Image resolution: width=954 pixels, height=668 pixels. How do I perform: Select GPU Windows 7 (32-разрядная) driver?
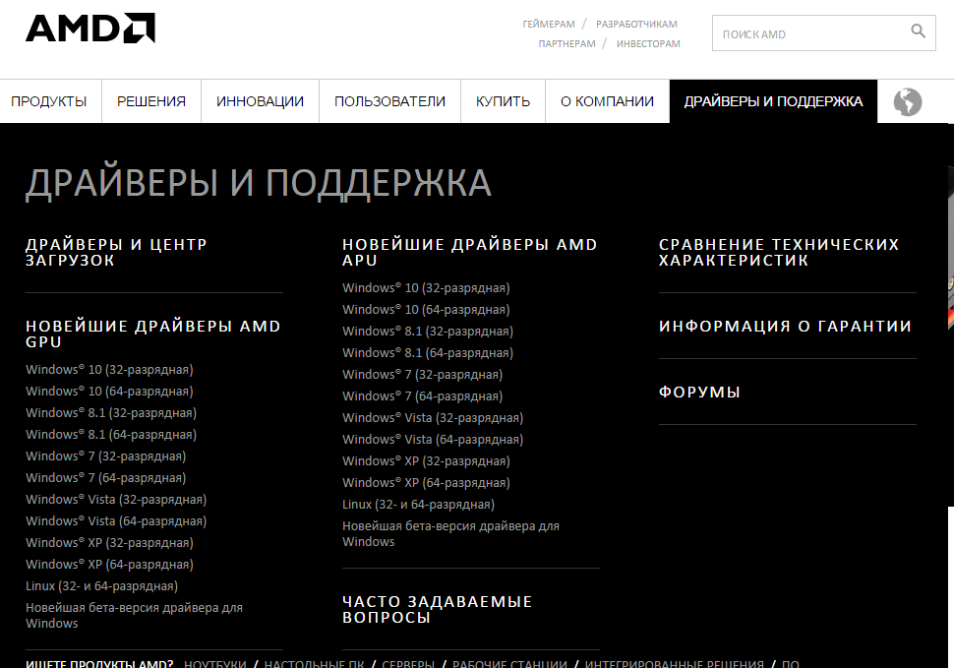pyautogui.click(x=106, y=456)
